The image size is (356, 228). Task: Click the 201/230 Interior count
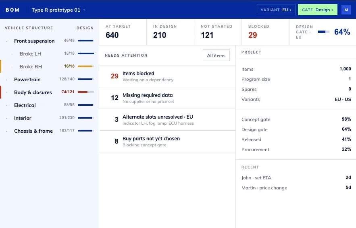(67, 117)
